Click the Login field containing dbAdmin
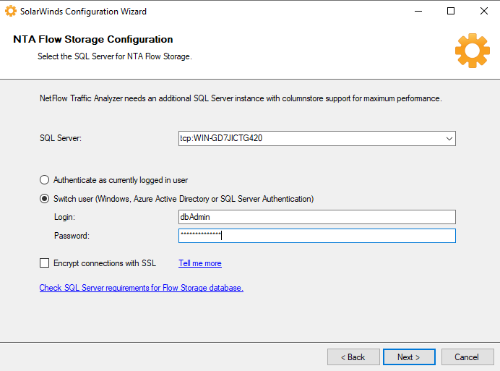The height and width of the screenshot is (371, 500). coord(316,217)
